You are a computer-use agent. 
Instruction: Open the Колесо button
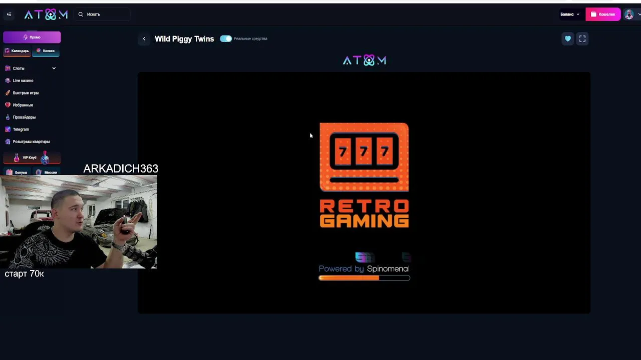coord(46,51)
